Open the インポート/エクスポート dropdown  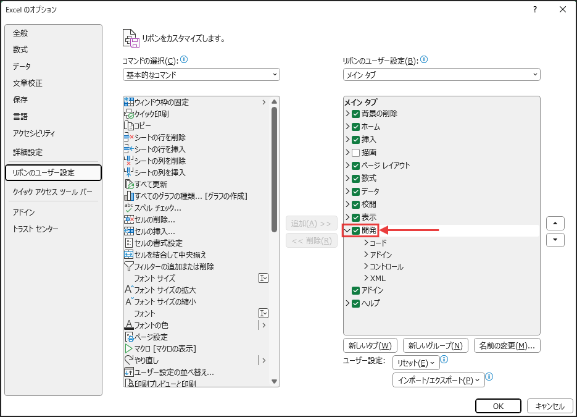tap(439, 380)
